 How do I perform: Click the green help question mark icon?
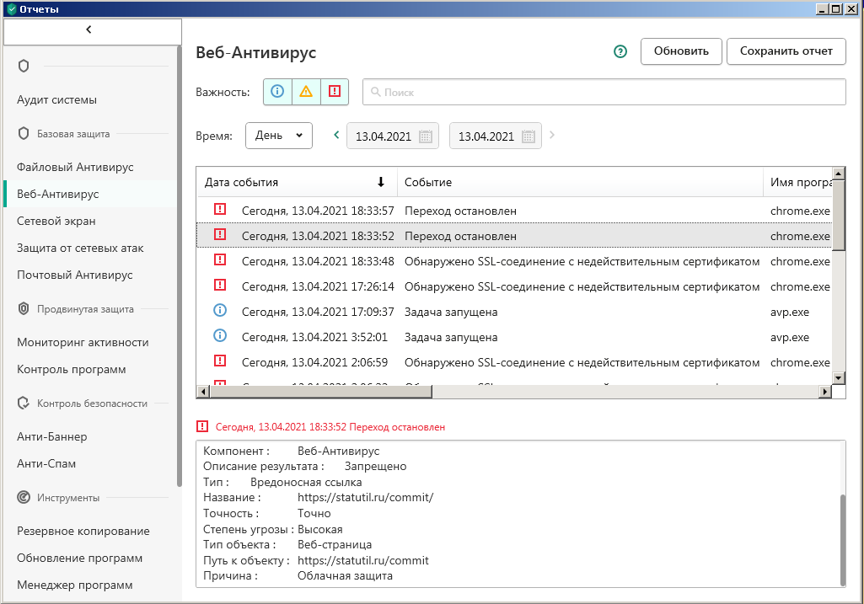point(620,51)
